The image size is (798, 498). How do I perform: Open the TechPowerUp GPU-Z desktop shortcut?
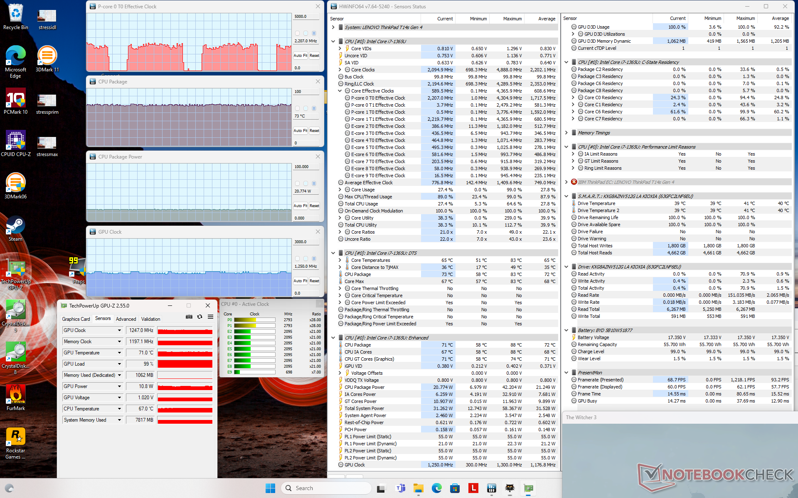point(15,274)
